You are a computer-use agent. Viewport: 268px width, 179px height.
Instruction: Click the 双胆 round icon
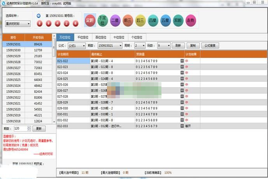click(x=178, y=20)
